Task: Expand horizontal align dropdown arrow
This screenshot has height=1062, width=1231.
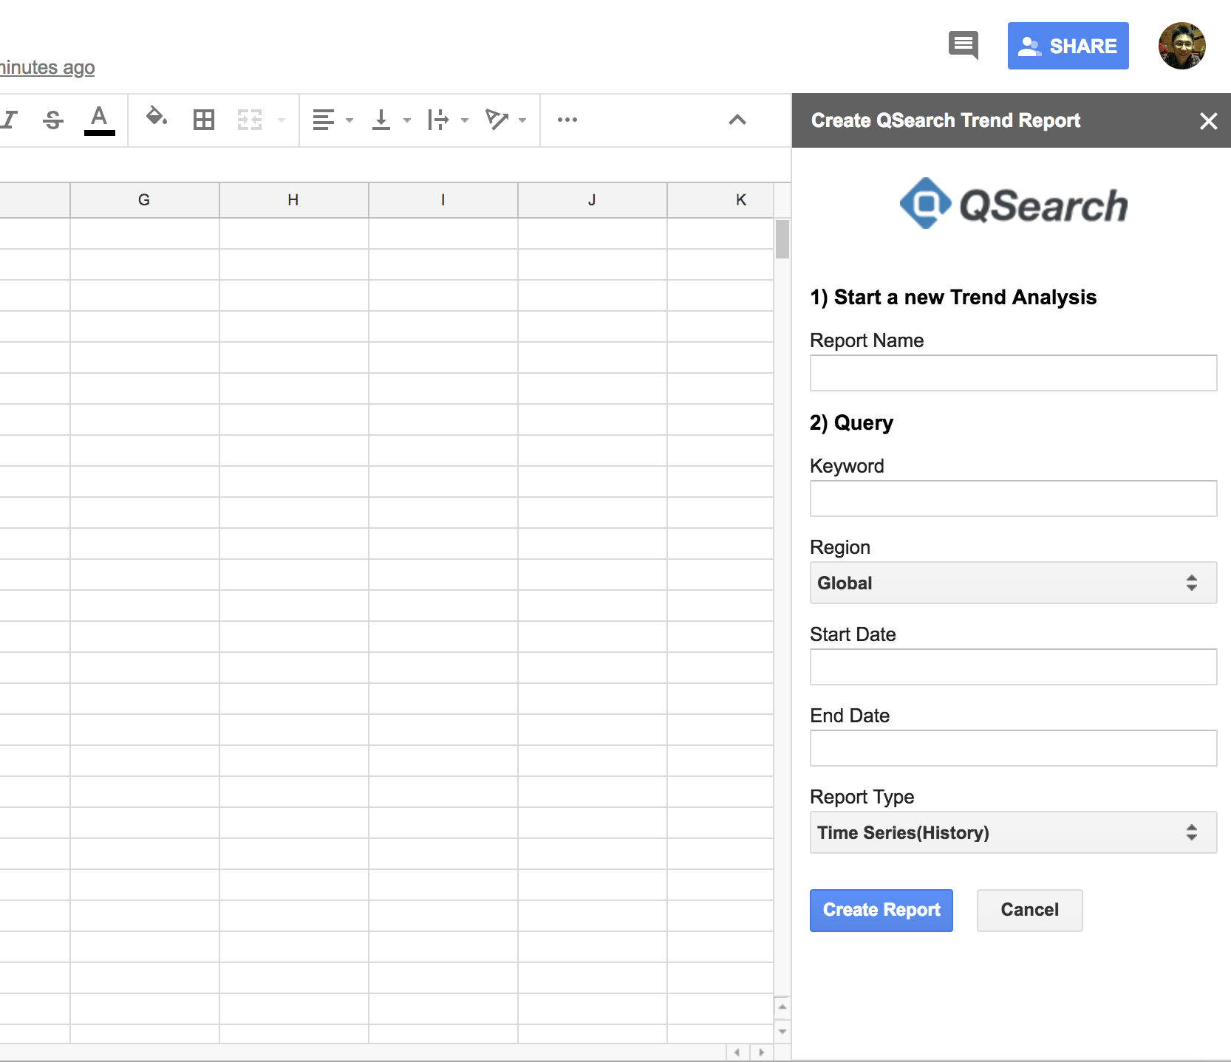Action: pos(349,120)
